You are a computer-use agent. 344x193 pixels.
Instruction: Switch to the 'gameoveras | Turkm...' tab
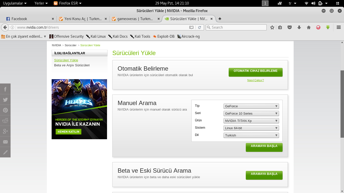point(135,19)
